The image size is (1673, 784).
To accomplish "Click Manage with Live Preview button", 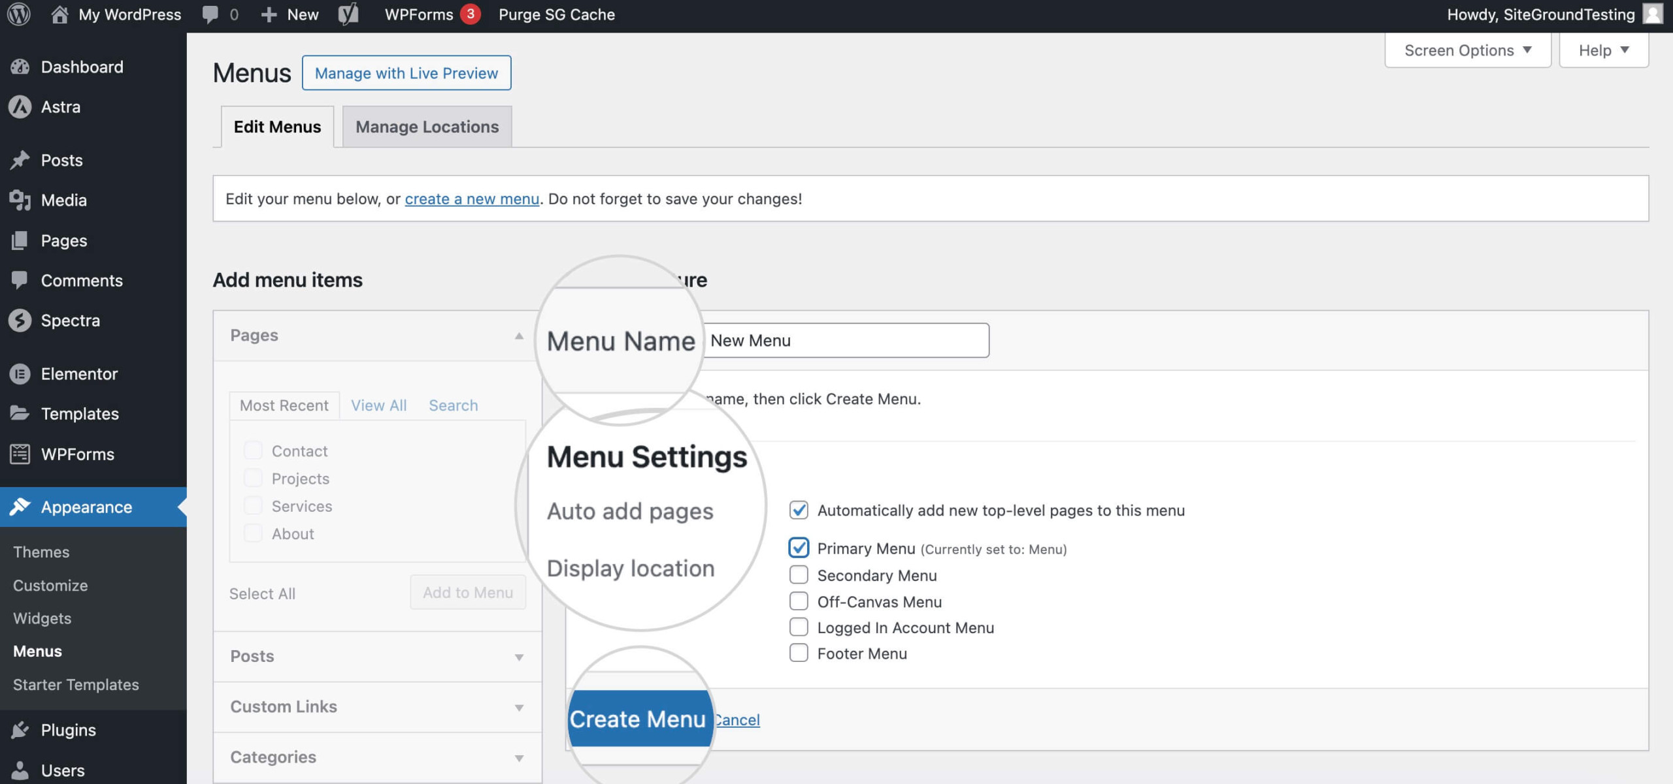I will pos(406,73).
